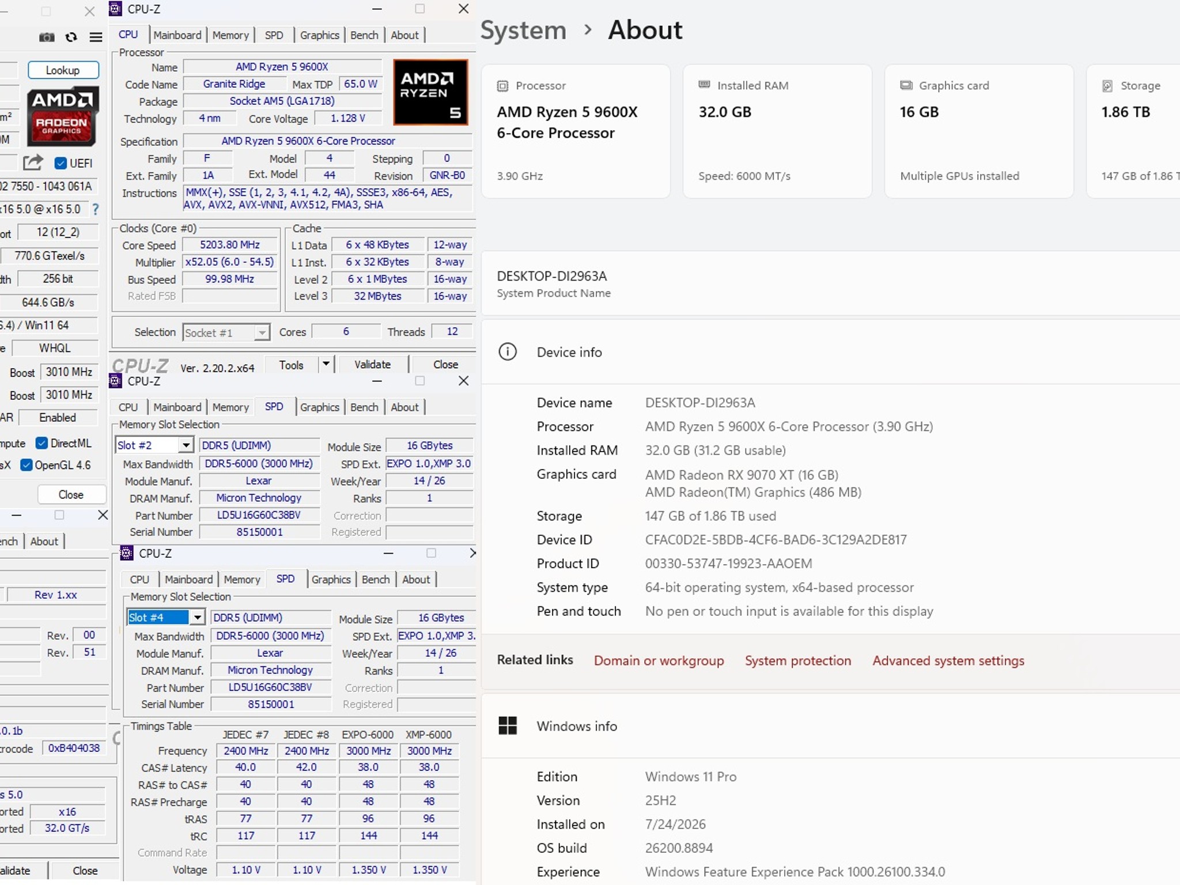Screen dimensions: 1180x885
Task: Click the DESKTOP-DI2963A header name
Action: click(x=552, y=276)
